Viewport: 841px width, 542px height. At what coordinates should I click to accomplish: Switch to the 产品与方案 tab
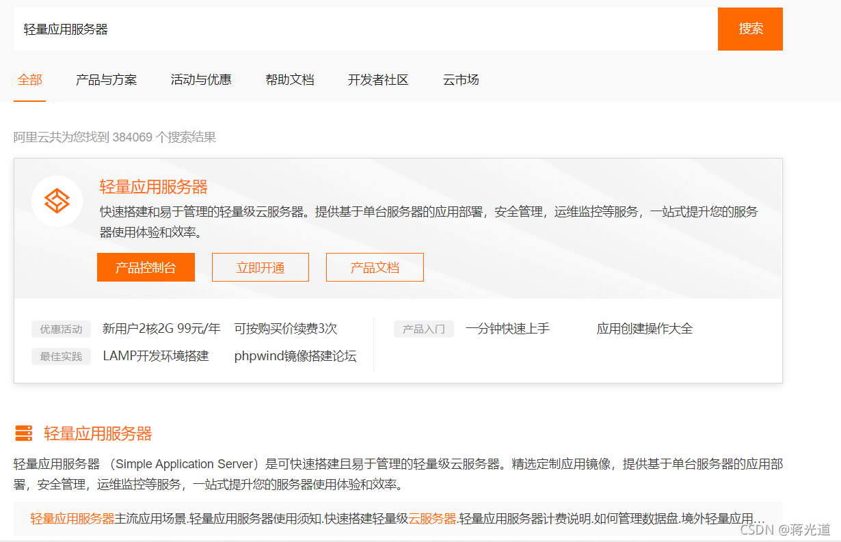pos(107,80)
